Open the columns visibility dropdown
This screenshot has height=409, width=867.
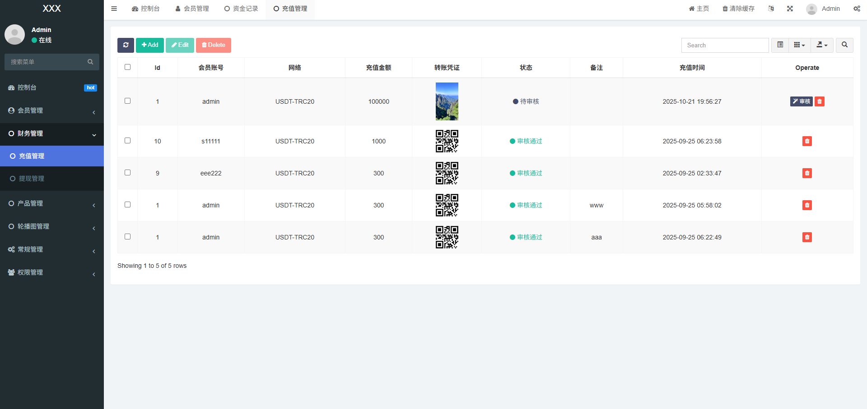[799, 45]
